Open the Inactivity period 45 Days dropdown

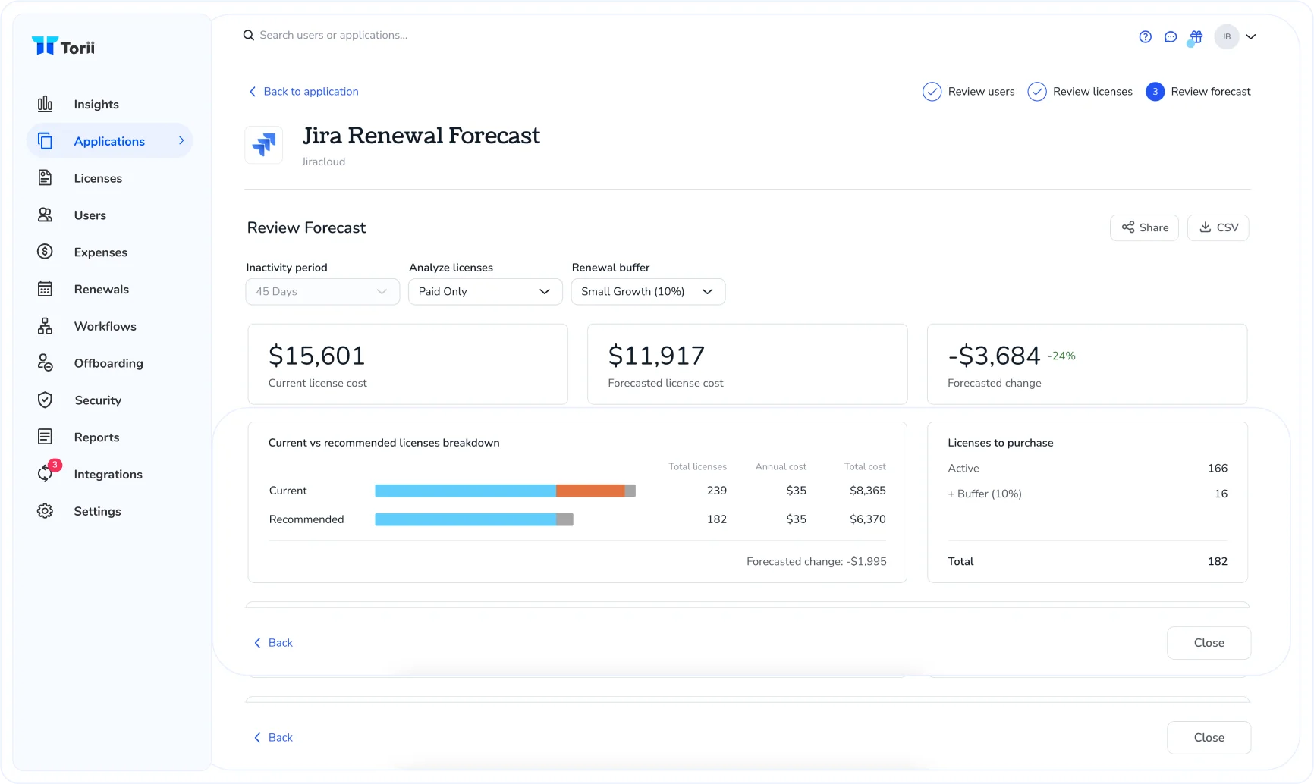coord(322,292)
